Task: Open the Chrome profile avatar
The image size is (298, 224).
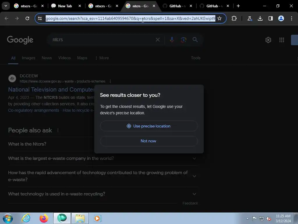Action: (x=281, y=18)
